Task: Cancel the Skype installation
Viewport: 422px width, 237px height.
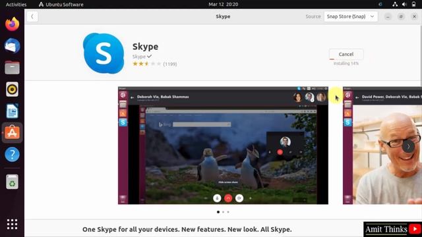Action: point(346,54)
